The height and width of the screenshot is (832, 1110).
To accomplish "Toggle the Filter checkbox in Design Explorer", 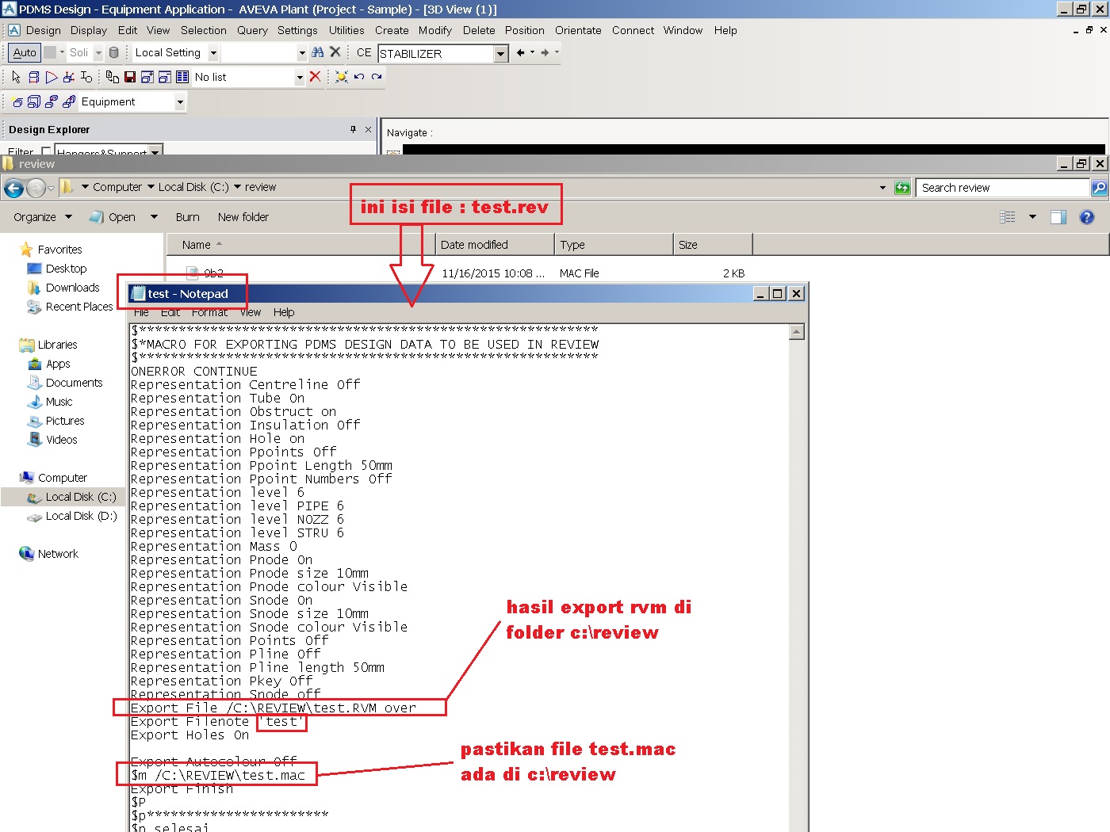I will click(46, 151).
